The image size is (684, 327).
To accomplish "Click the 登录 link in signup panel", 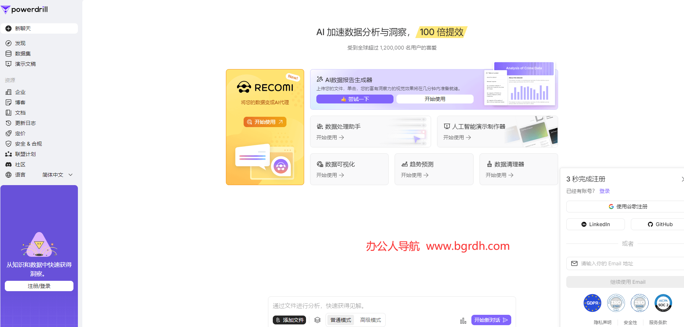I will point(604,191).
